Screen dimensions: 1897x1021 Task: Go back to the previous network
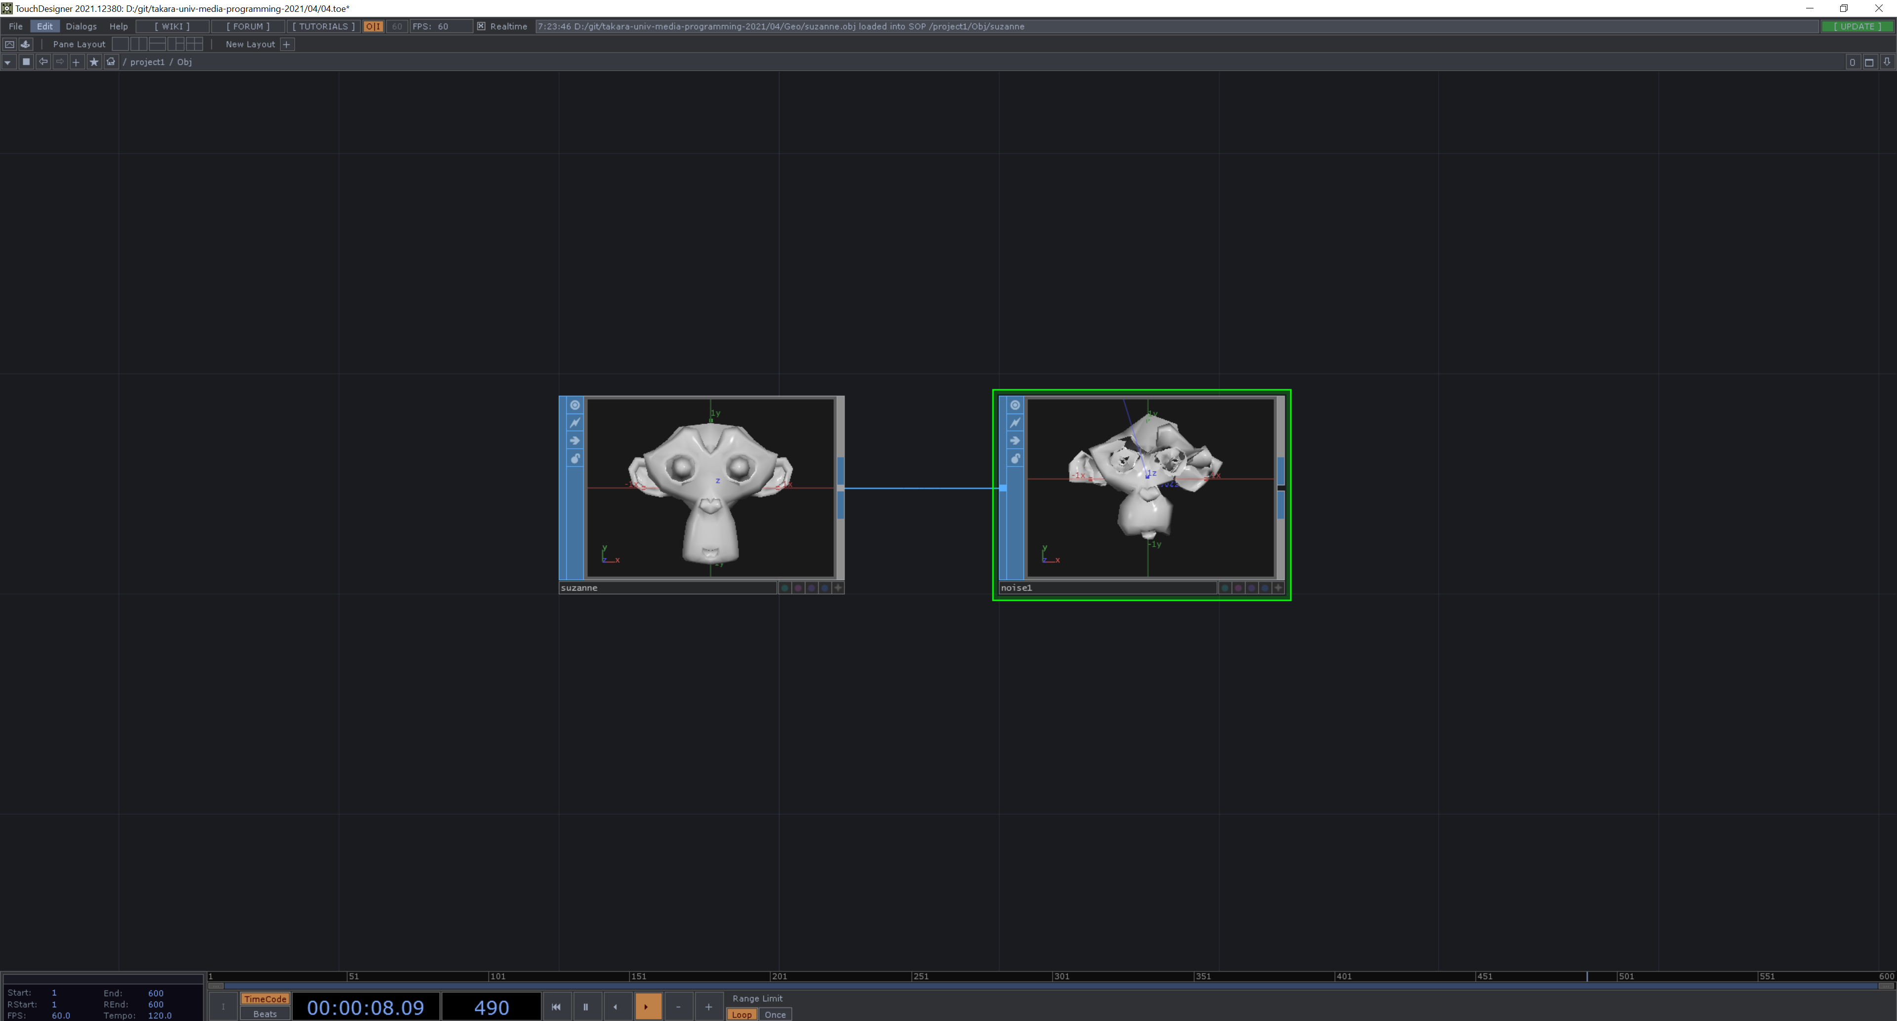pos(42,62)
